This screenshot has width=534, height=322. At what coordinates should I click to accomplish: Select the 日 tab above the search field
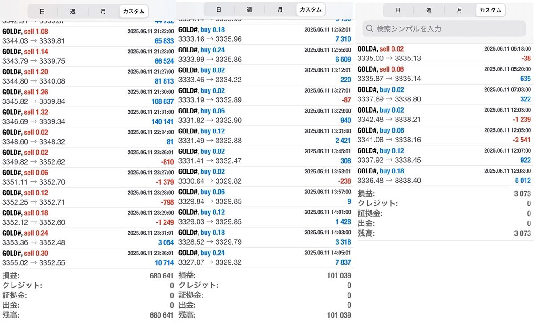tap(398, 10)
